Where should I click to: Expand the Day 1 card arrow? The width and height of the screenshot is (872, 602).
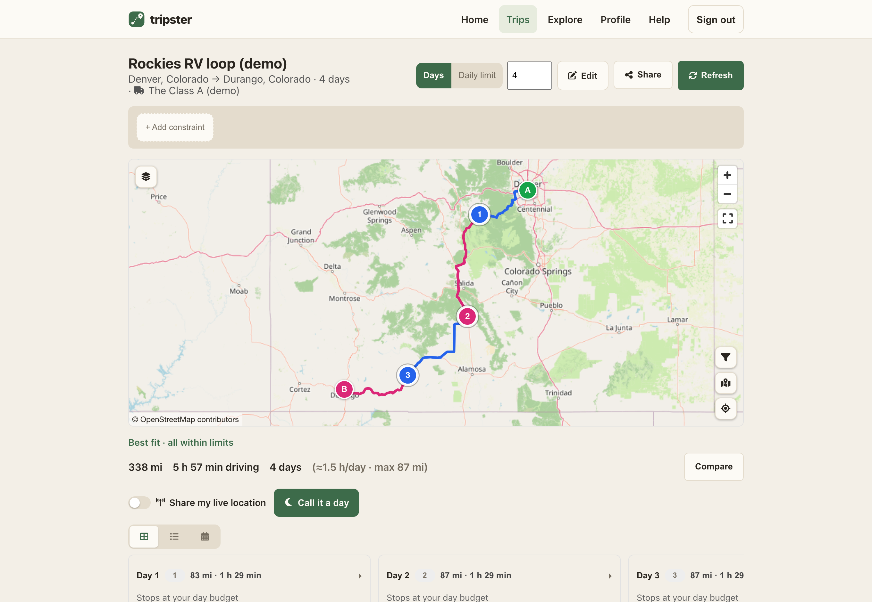point(360,576)
